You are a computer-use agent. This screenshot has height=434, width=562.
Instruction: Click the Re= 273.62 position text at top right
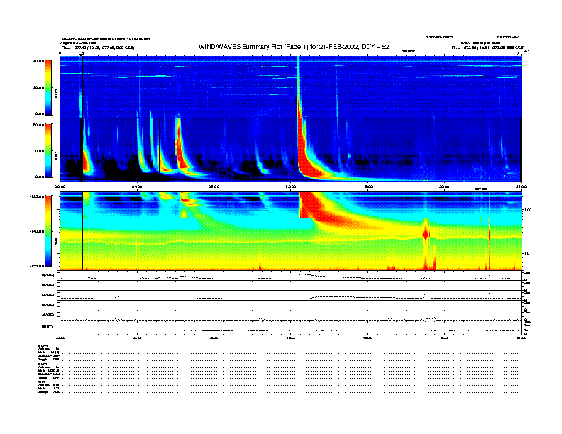tap(487, 48)
